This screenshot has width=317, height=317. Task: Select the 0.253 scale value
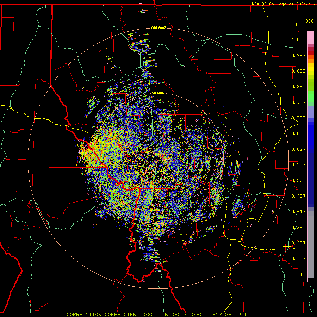(x=298, y=259)
